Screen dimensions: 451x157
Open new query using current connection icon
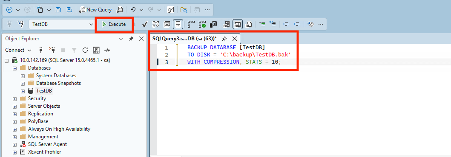tap(120, 10)
